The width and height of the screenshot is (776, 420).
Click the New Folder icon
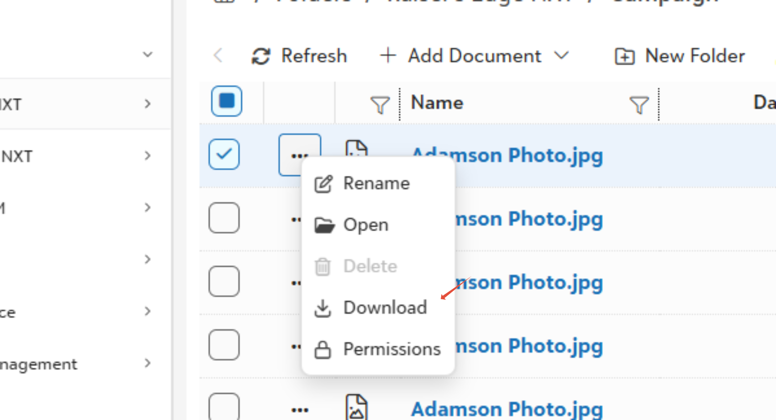(624, 56)
